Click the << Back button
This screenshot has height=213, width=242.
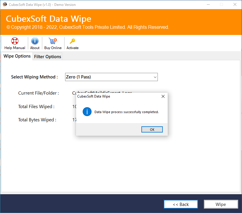(181, 204)
